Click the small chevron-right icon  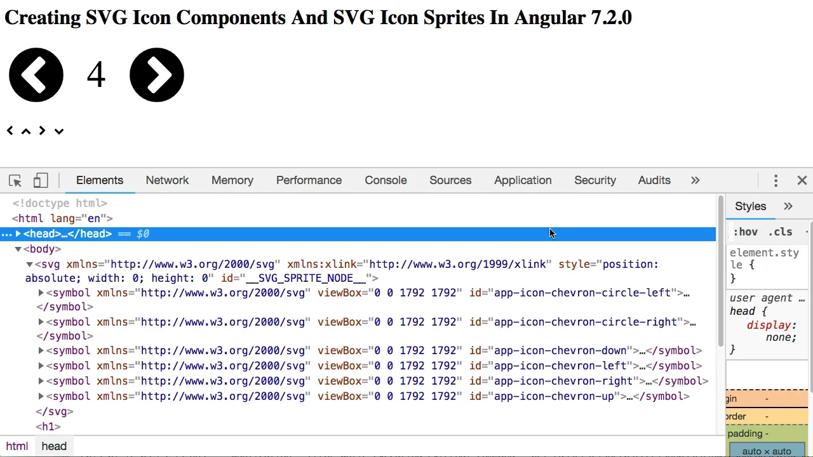point(43,131)
